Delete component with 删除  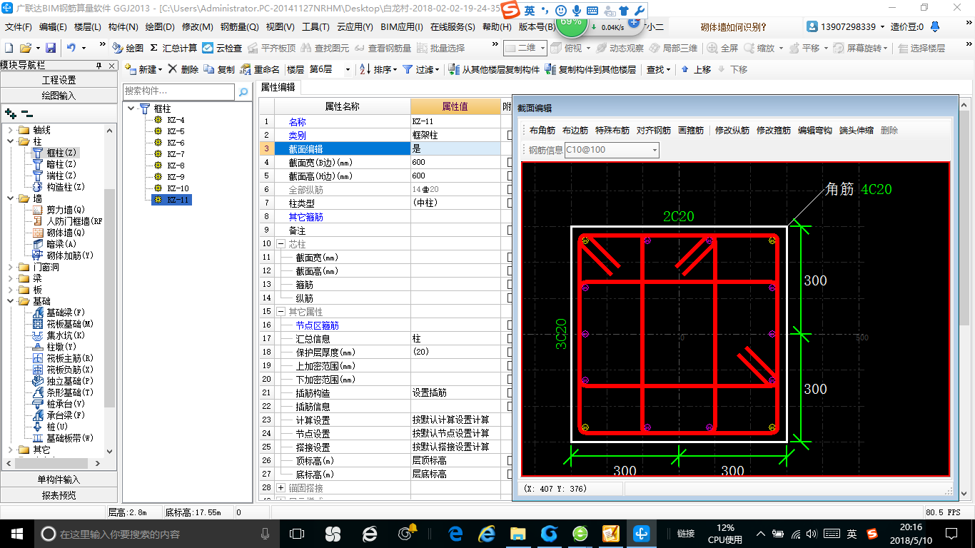[183, 69]
